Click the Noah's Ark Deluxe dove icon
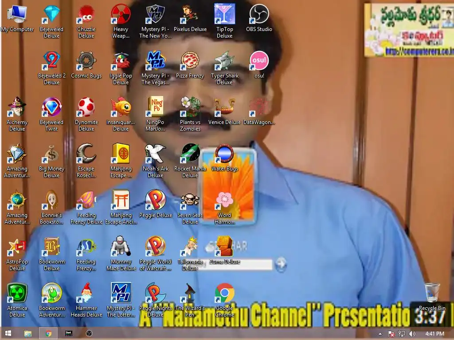 pyautogui.click(x=155, y=154)
